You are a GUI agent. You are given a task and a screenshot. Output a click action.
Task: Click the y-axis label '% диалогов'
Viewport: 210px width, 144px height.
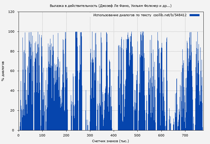coord(3,71)
